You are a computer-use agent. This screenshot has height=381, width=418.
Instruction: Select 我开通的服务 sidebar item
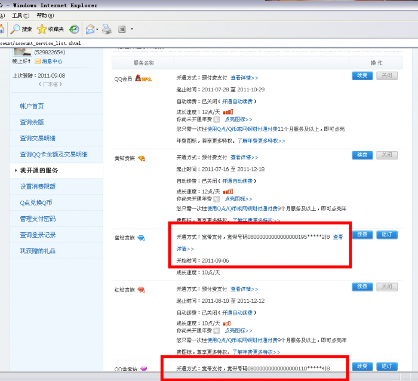[39, 170]
